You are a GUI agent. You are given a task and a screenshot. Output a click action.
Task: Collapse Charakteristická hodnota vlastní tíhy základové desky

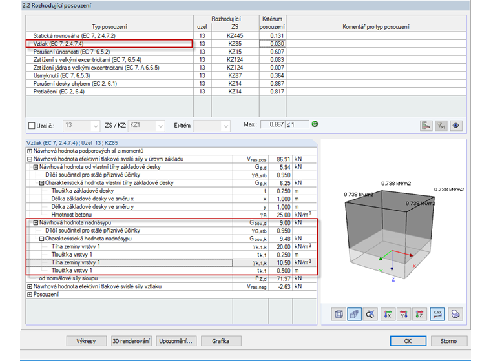point(41,183)
